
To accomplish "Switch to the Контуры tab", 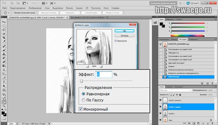I will 178,87.
